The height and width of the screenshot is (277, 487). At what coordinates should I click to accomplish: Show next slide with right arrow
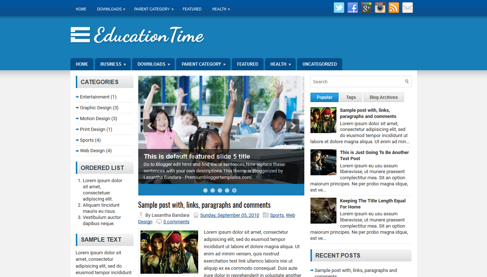[293, 126]
